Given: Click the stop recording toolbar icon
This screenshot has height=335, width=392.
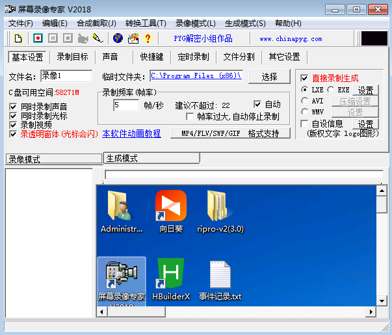Looking at the screenshot, I should click(68, 38).
